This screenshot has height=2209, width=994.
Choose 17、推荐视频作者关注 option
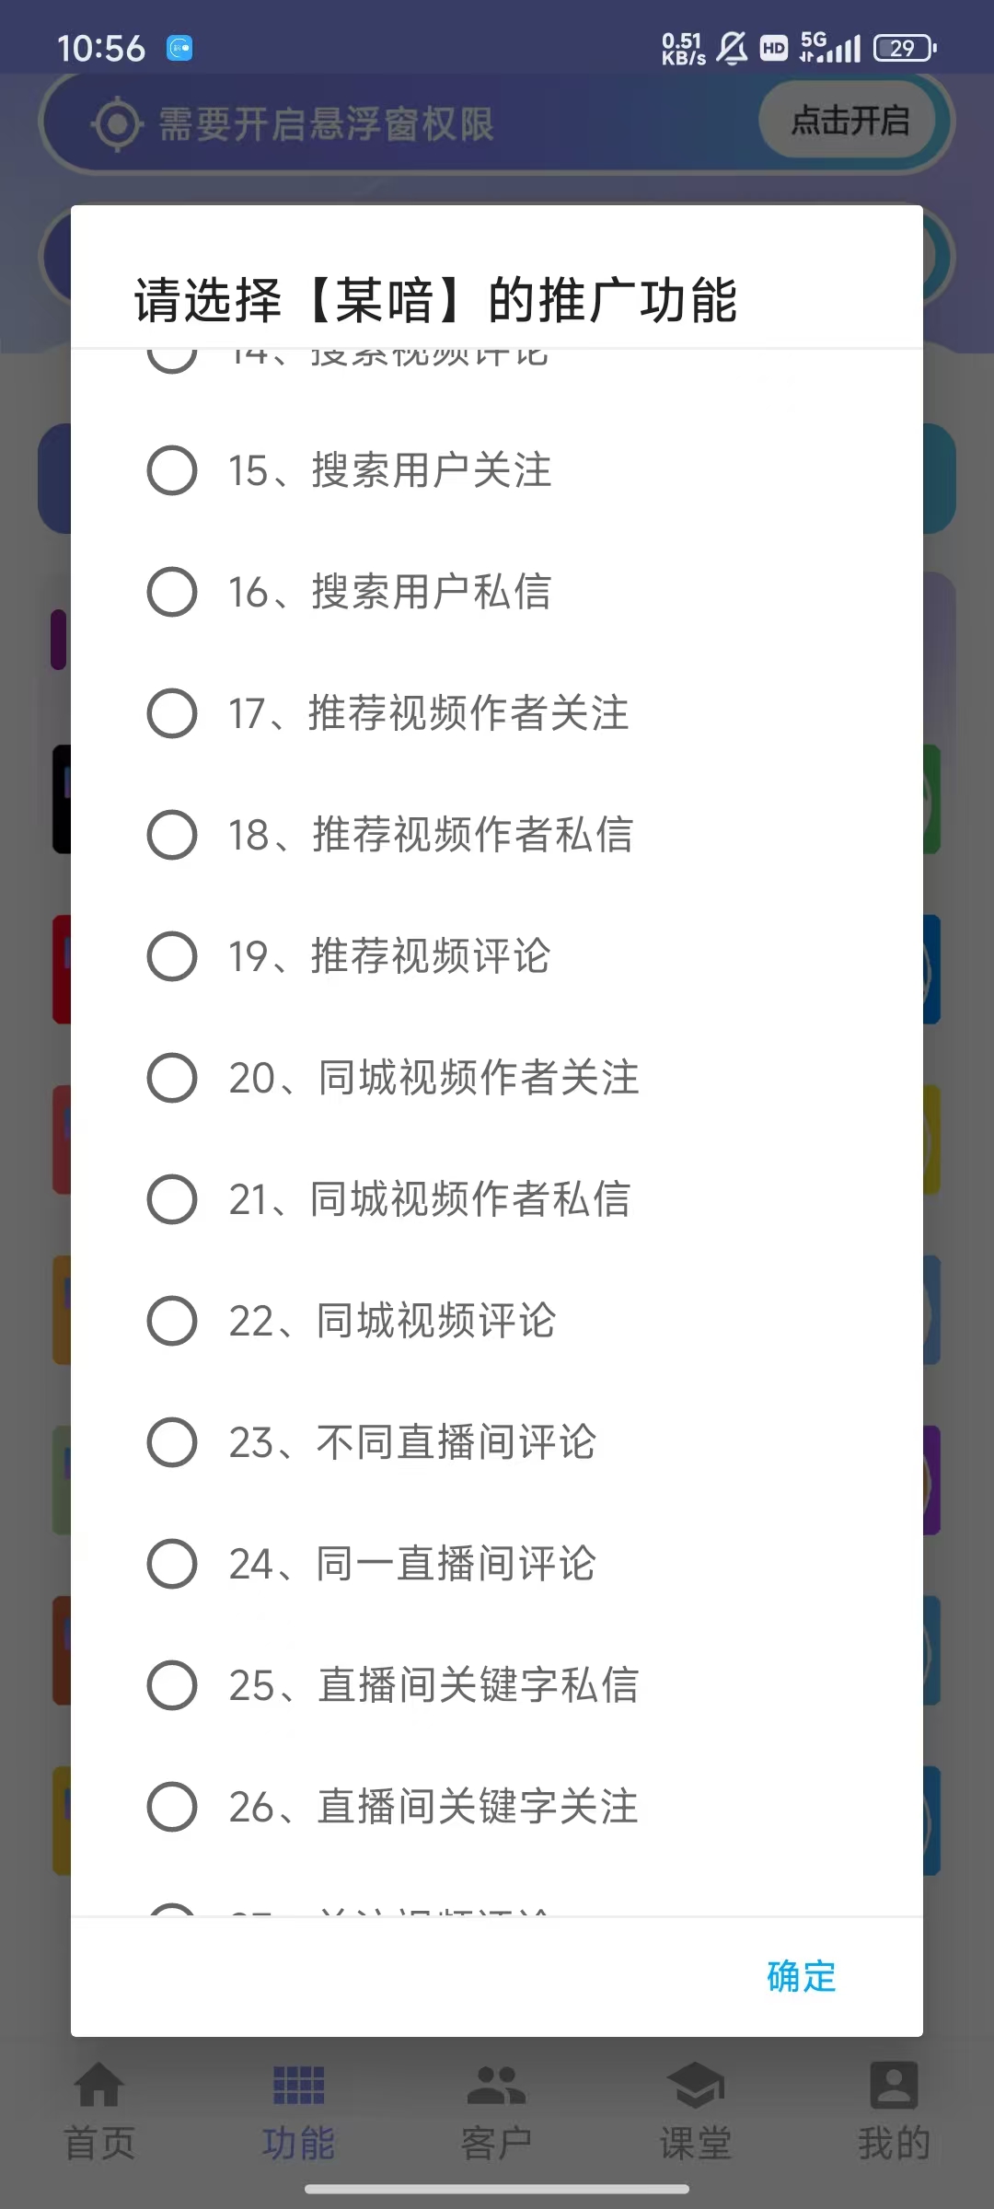pos(172,713)
